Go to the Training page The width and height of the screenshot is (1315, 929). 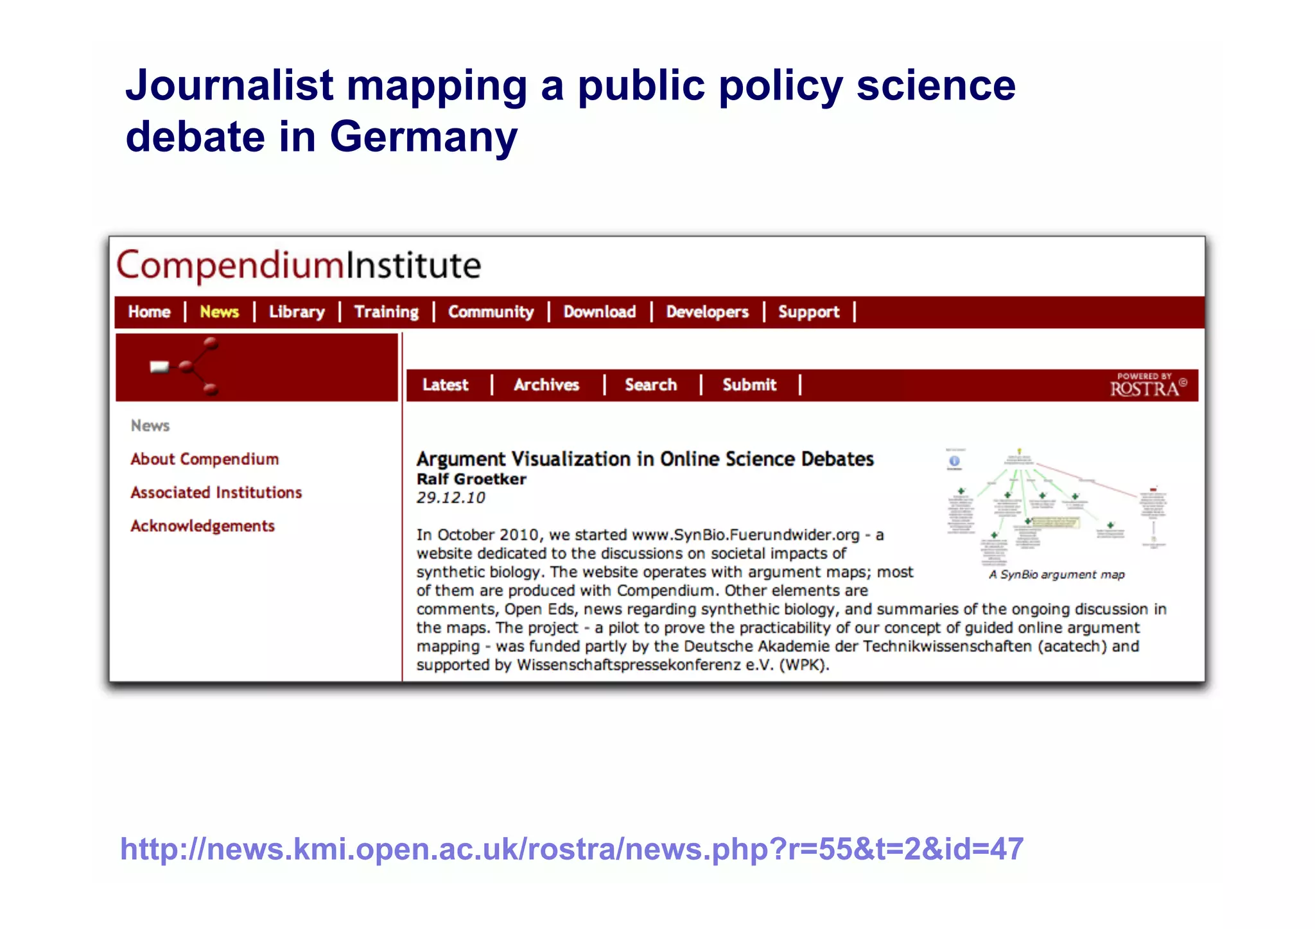(x=387, y=312)
